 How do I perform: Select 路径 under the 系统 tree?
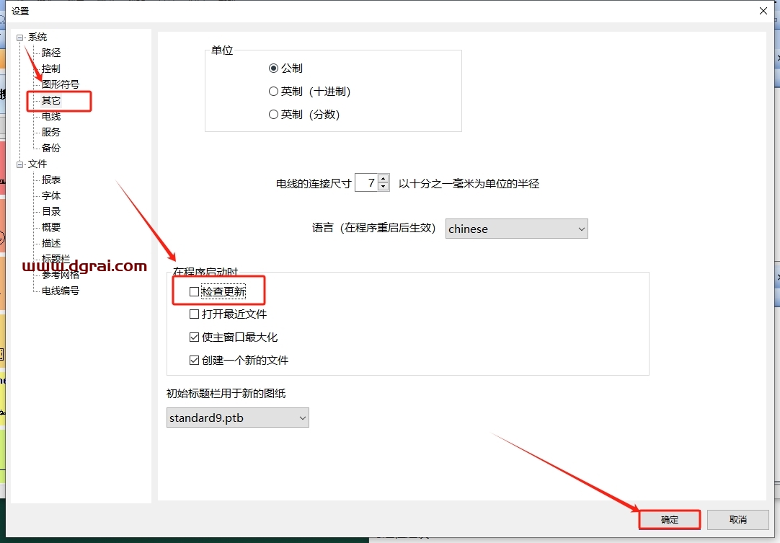point(50,53)
